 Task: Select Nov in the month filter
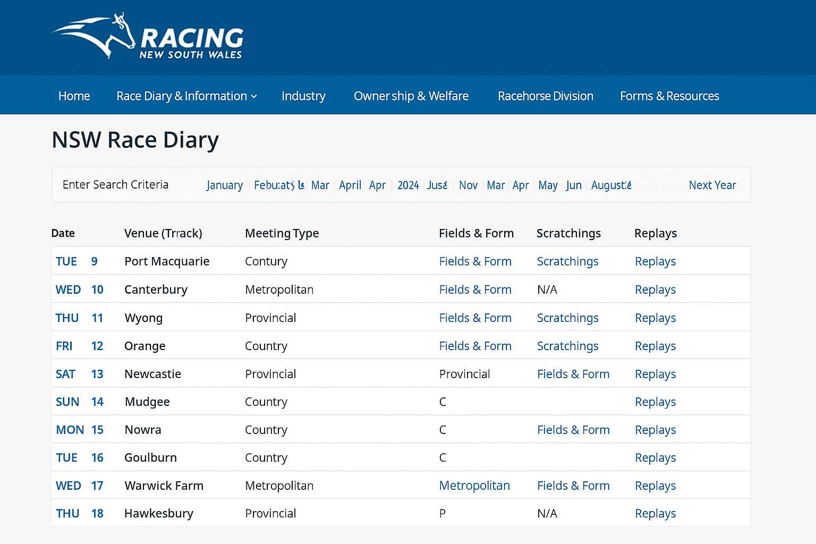click(468, 185)
